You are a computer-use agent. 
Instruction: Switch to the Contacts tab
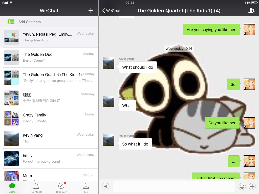pos(37,188)
